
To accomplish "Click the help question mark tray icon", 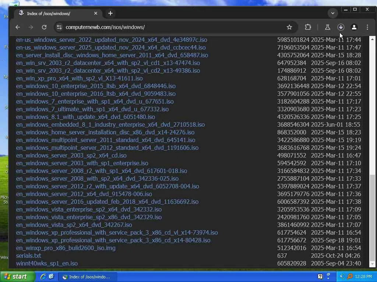I will [x=320, y=277].
